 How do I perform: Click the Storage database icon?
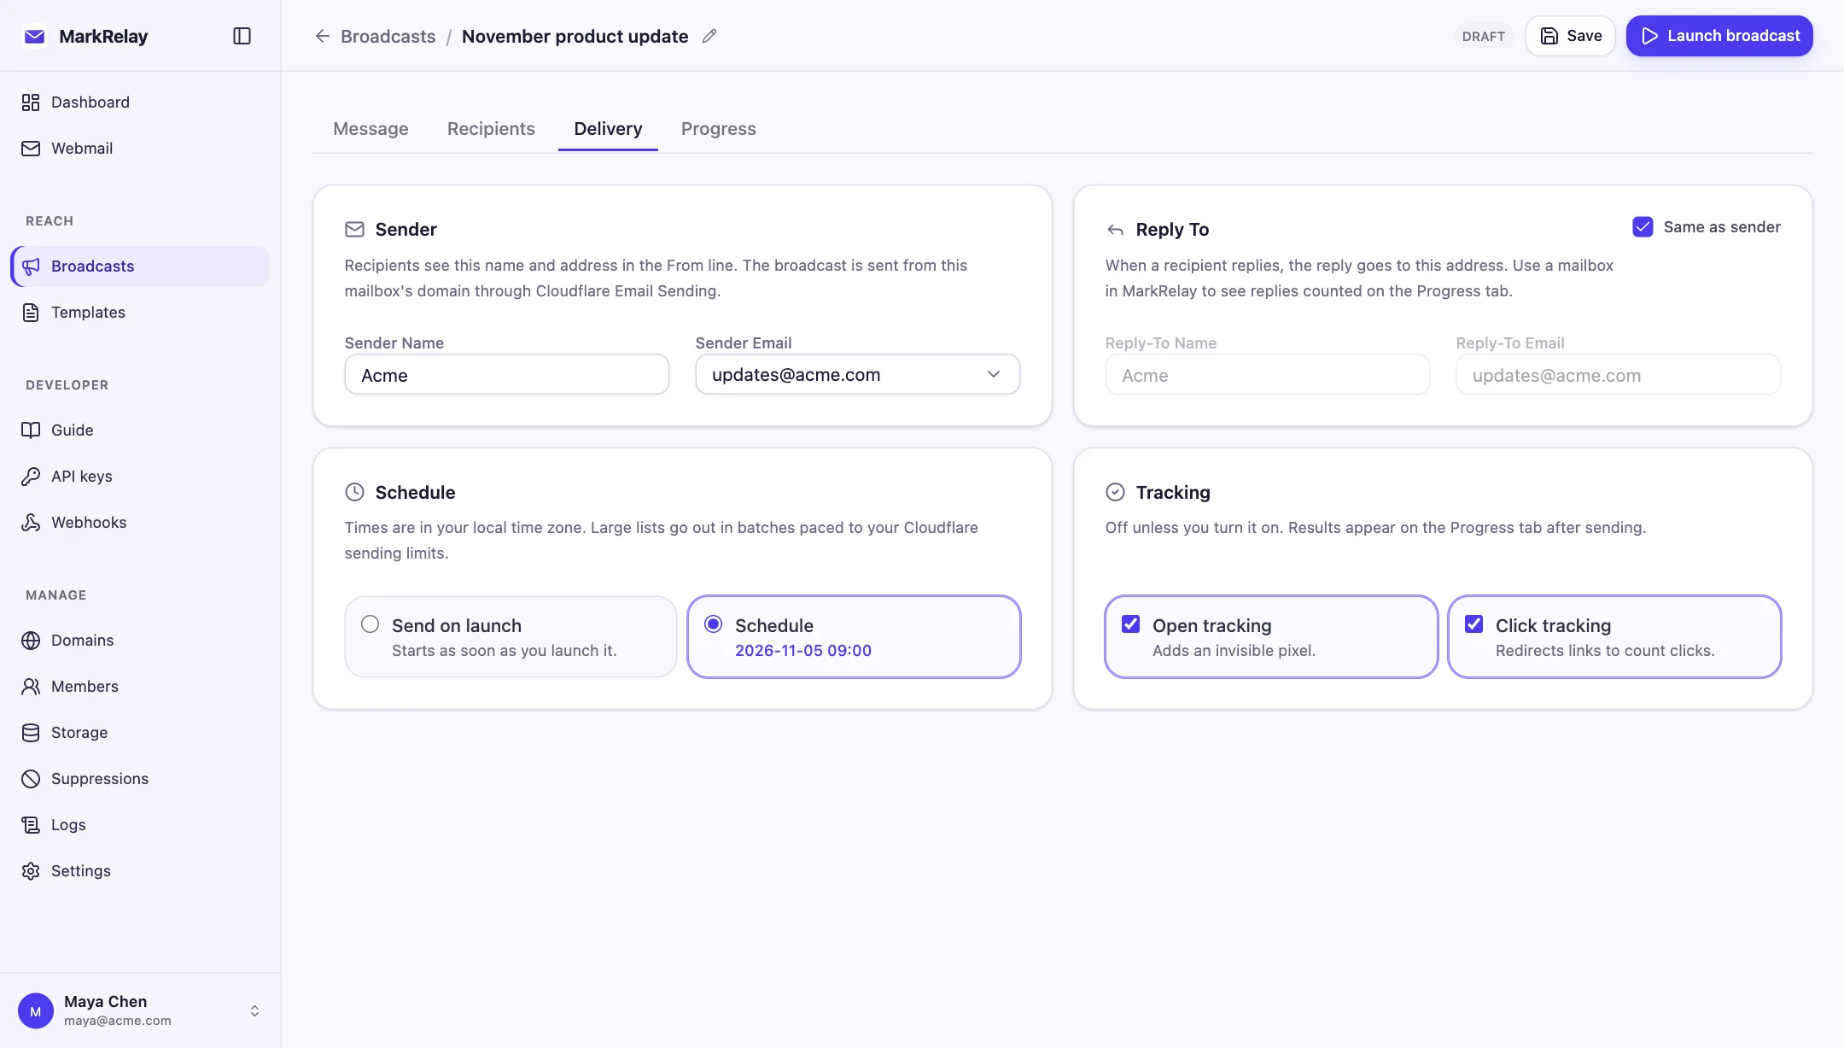pos(31,733)
